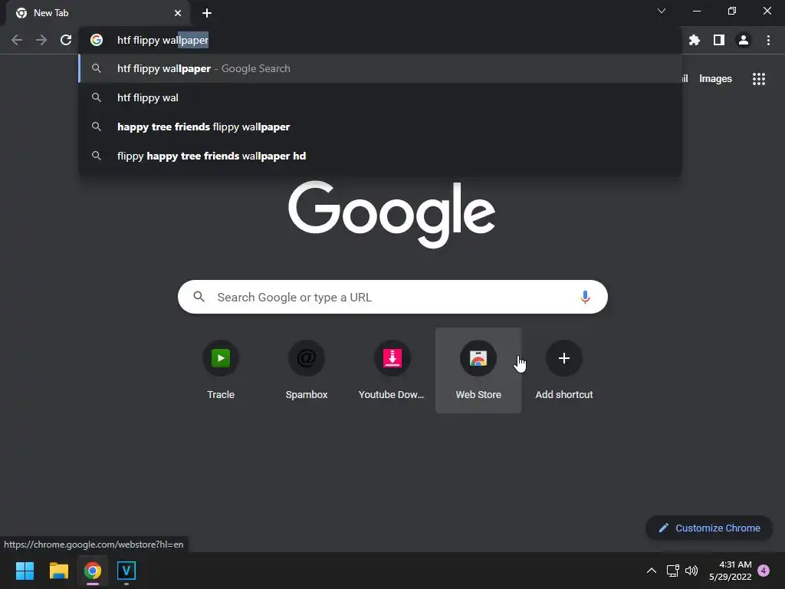Launch File Explorer from taskbar
Image resolution: width=785 pixels, height=589 pixels.
point(58,571)
